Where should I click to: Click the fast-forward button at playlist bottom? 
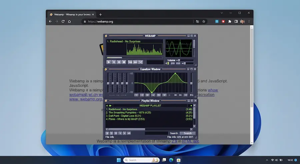[x=129, y=133]
